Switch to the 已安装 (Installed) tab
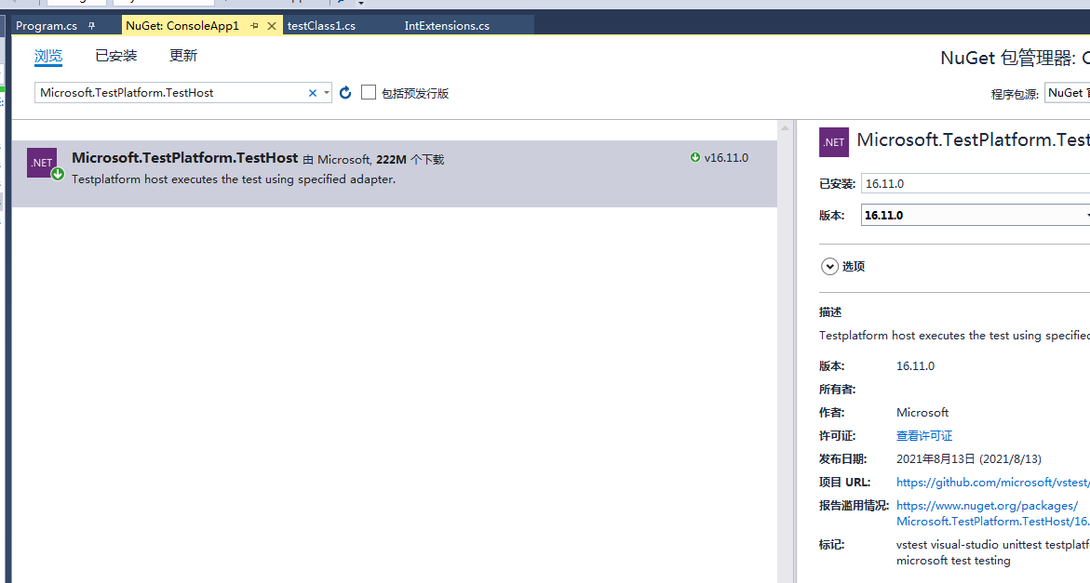Image resolution: width=1090 pixels, height=583 pixels. click(116, 56)
